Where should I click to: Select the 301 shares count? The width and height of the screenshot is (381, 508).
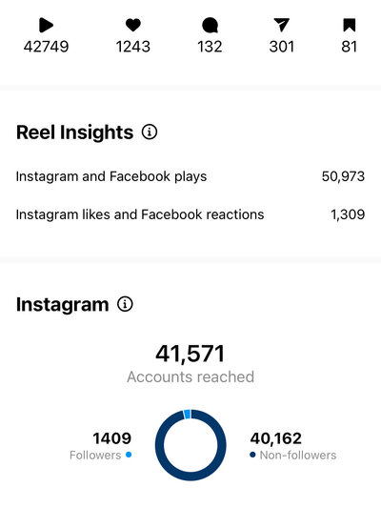coord(282,47)
